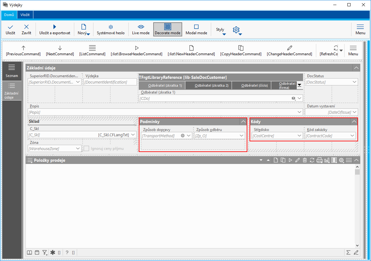
Task: Click the refresh icon in Položky prodeje header
Action: click(312, 160)
